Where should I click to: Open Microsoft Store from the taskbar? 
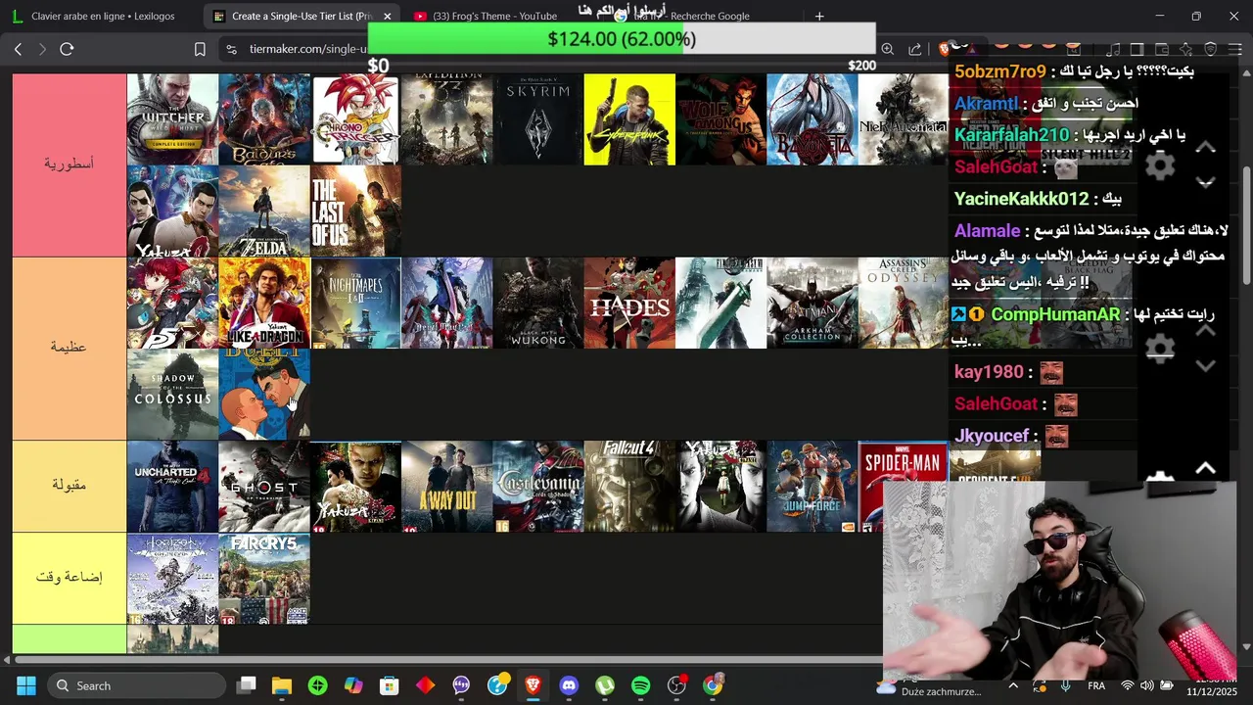390,685
